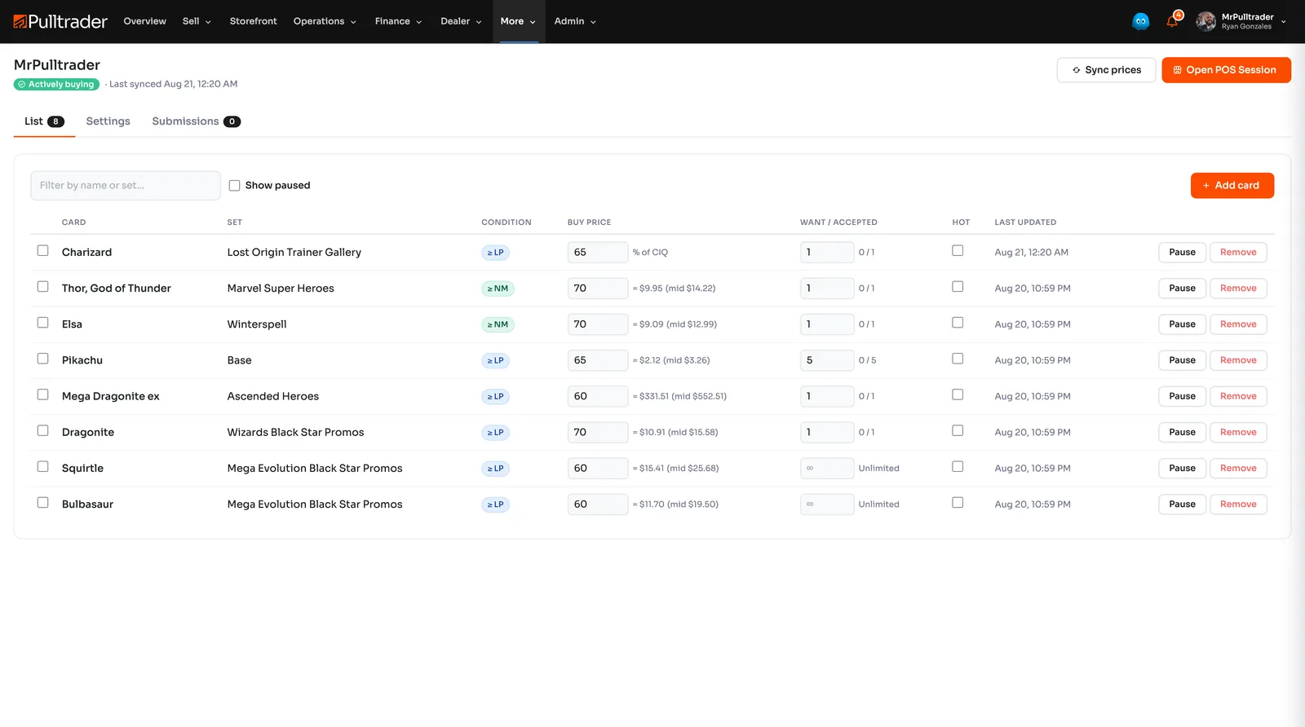
Task: Click the NM condition badge for Elsa
Action: (498, 324)
